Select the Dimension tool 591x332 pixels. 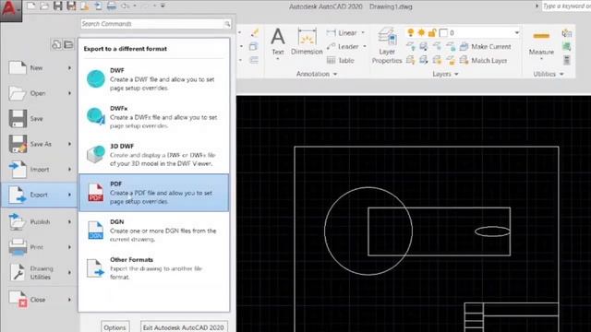pos(307,41)
